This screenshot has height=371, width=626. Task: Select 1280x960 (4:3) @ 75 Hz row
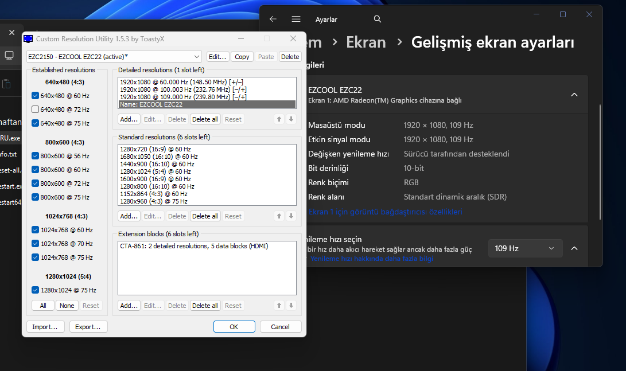pos(207,201)
